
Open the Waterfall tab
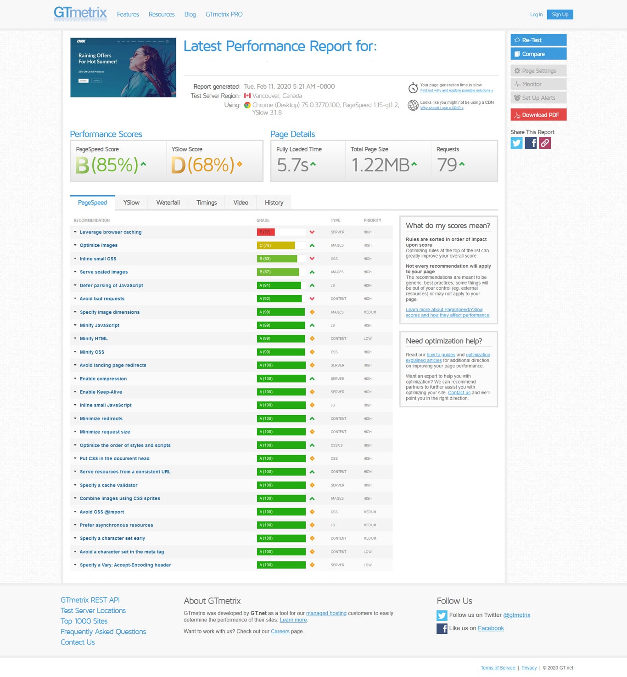[168, 203]
